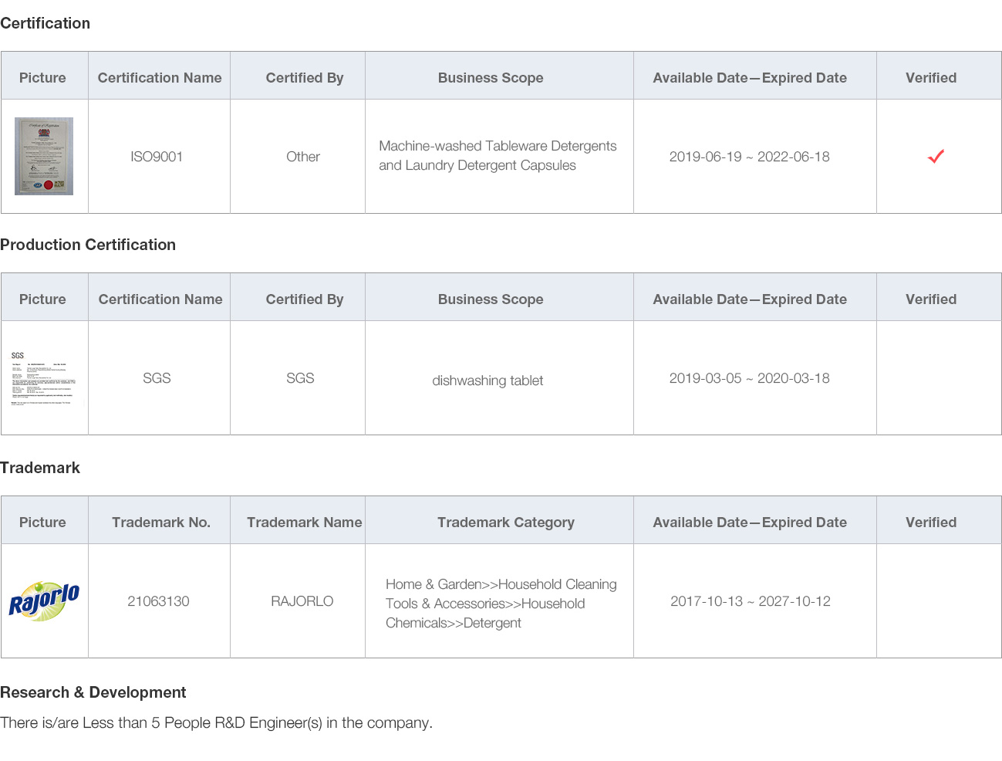Click the Research & Development heading

coord(93,692)
